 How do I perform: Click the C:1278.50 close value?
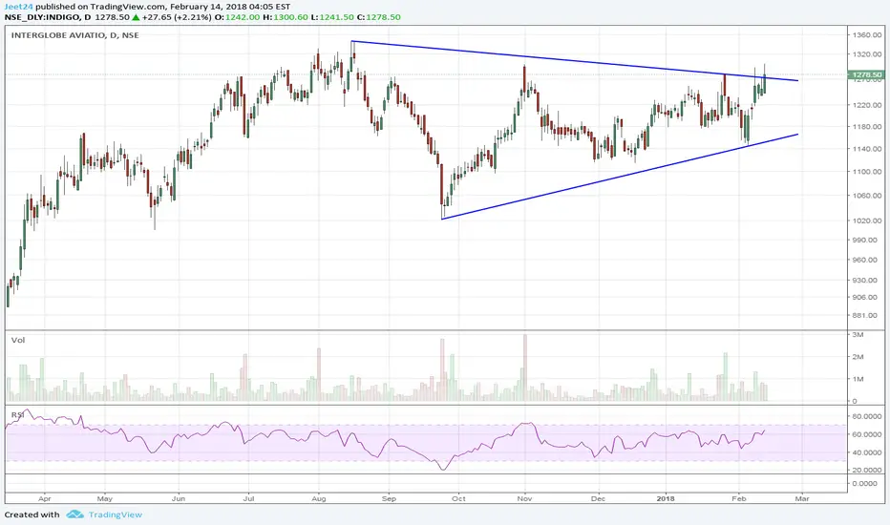[378, 17]
